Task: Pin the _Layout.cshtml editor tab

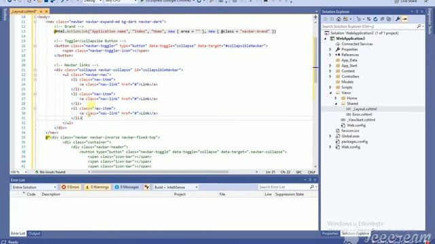Action: [41, 12]
